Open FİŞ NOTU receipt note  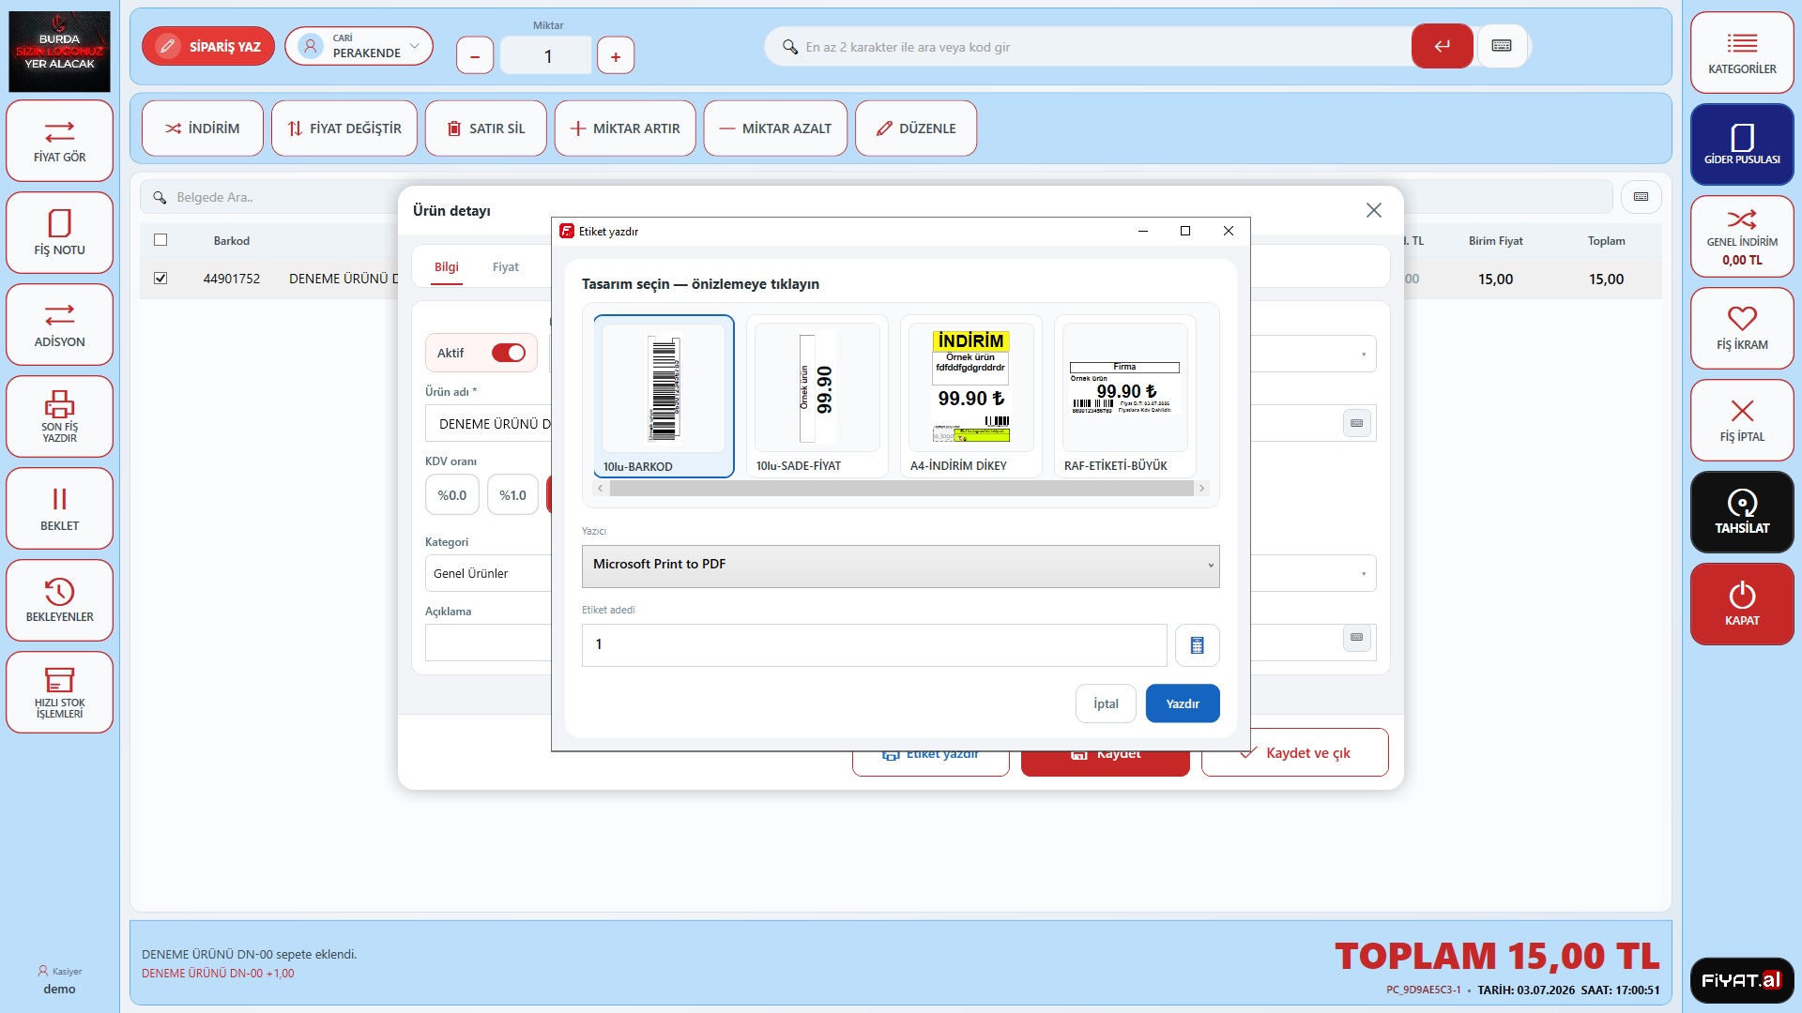click(59, 233)
